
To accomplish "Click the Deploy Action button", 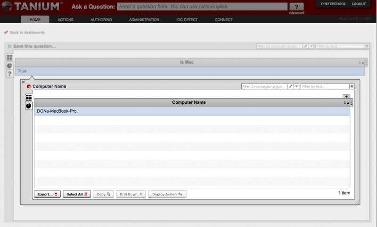I will coord(167,194).
